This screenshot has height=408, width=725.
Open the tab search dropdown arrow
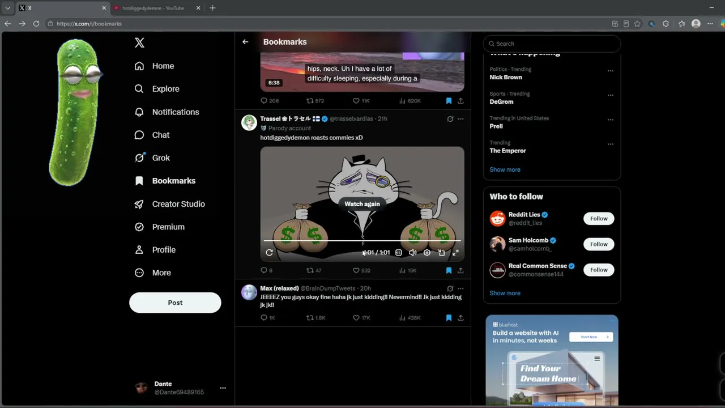click(x=8, y=8)
